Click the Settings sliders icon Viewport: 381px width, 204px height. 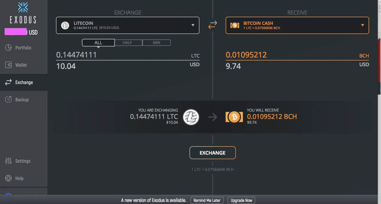click(8, 161)
